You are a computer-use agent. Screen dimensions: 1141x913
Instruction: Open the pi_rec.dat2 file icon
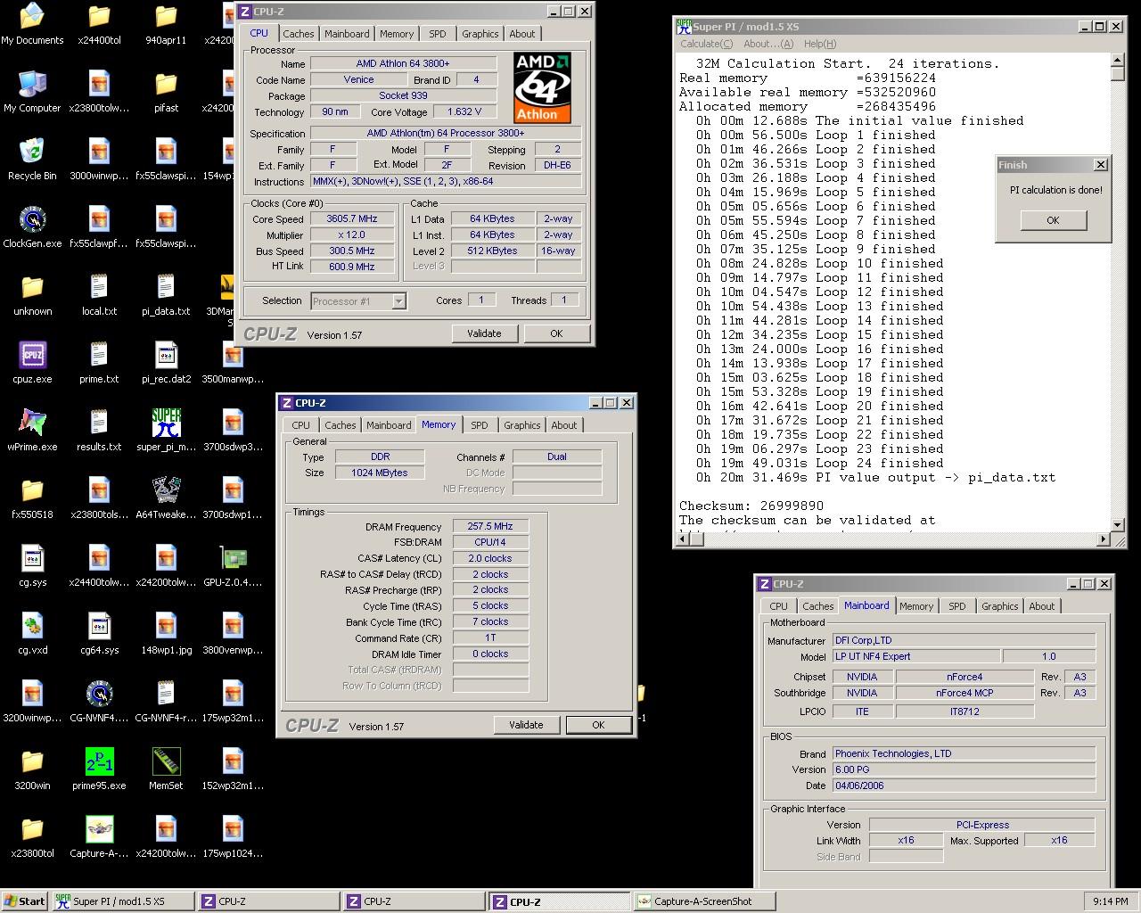coord(166,363)
